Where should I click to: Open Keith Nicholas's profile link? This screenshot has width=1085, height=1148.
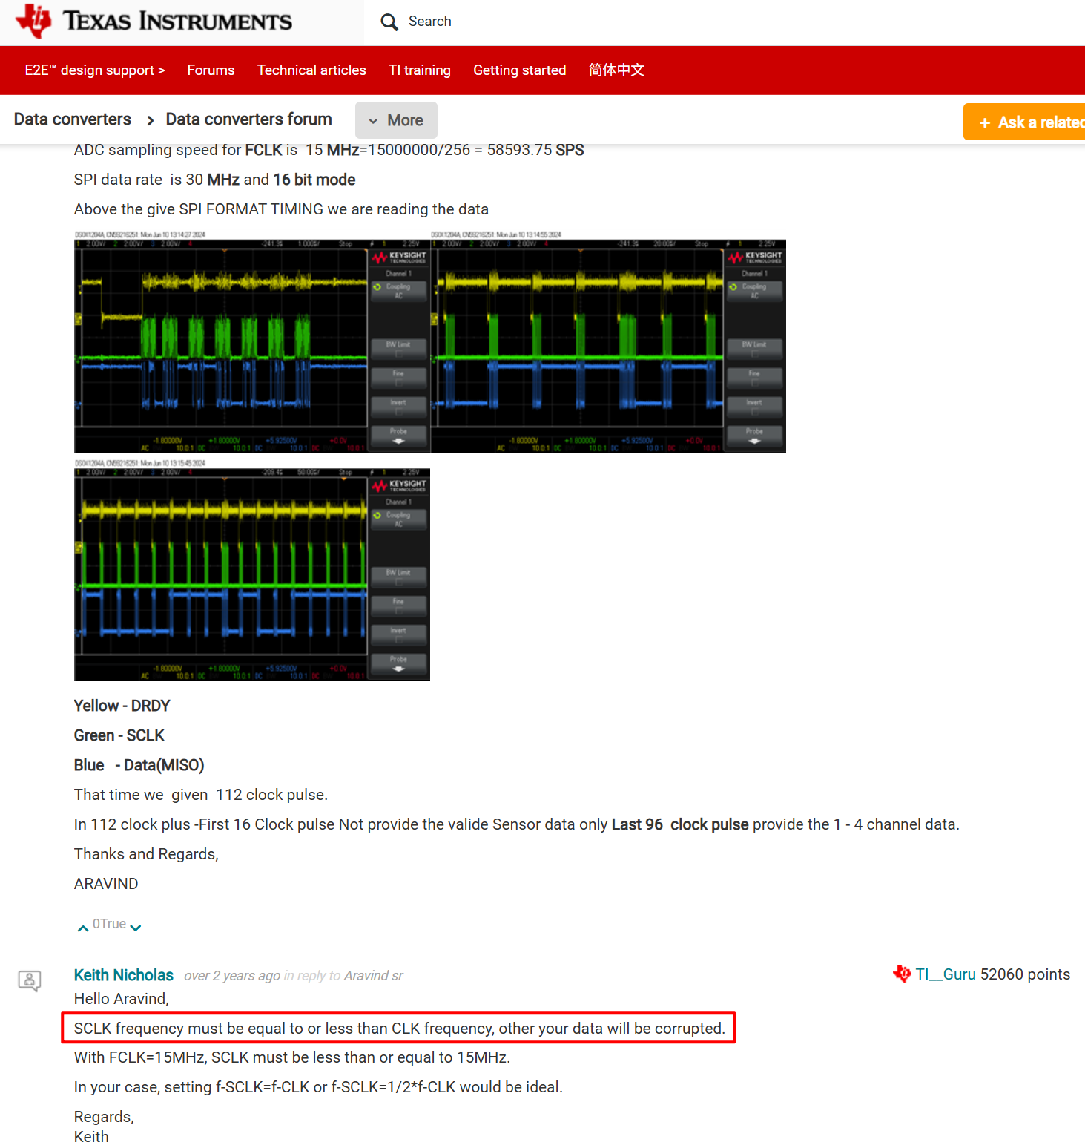pyautogui.click(x=124, y=975)
